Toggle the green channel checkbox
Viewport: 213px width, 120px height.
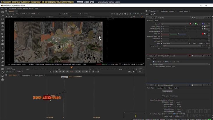196,24
